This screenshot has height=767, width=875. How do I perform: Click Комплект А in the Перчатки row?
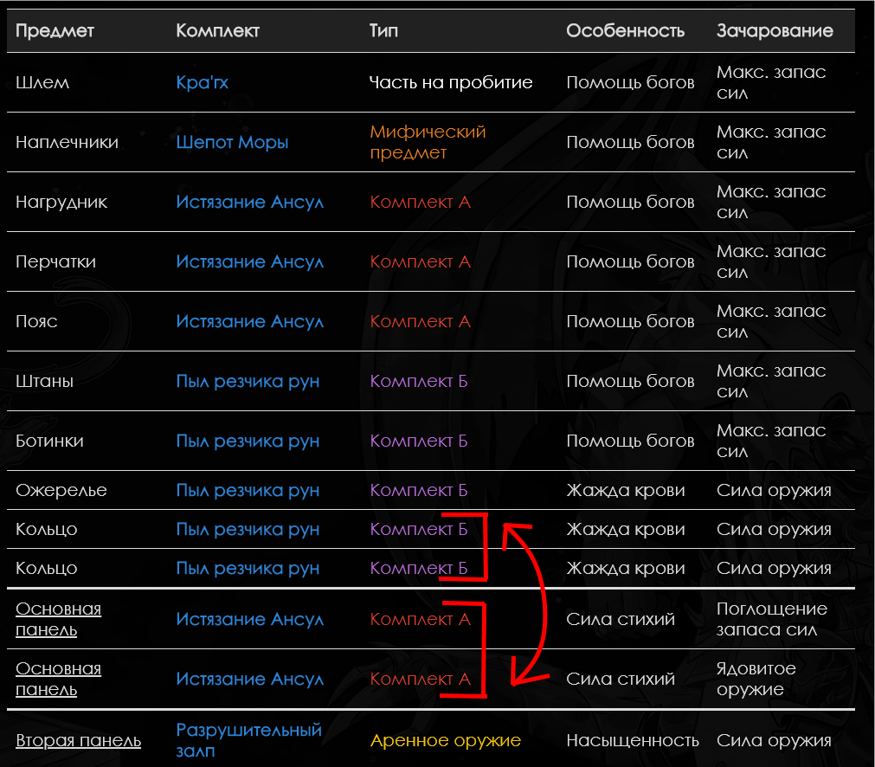pyautogui.click(x=421, y=261)
